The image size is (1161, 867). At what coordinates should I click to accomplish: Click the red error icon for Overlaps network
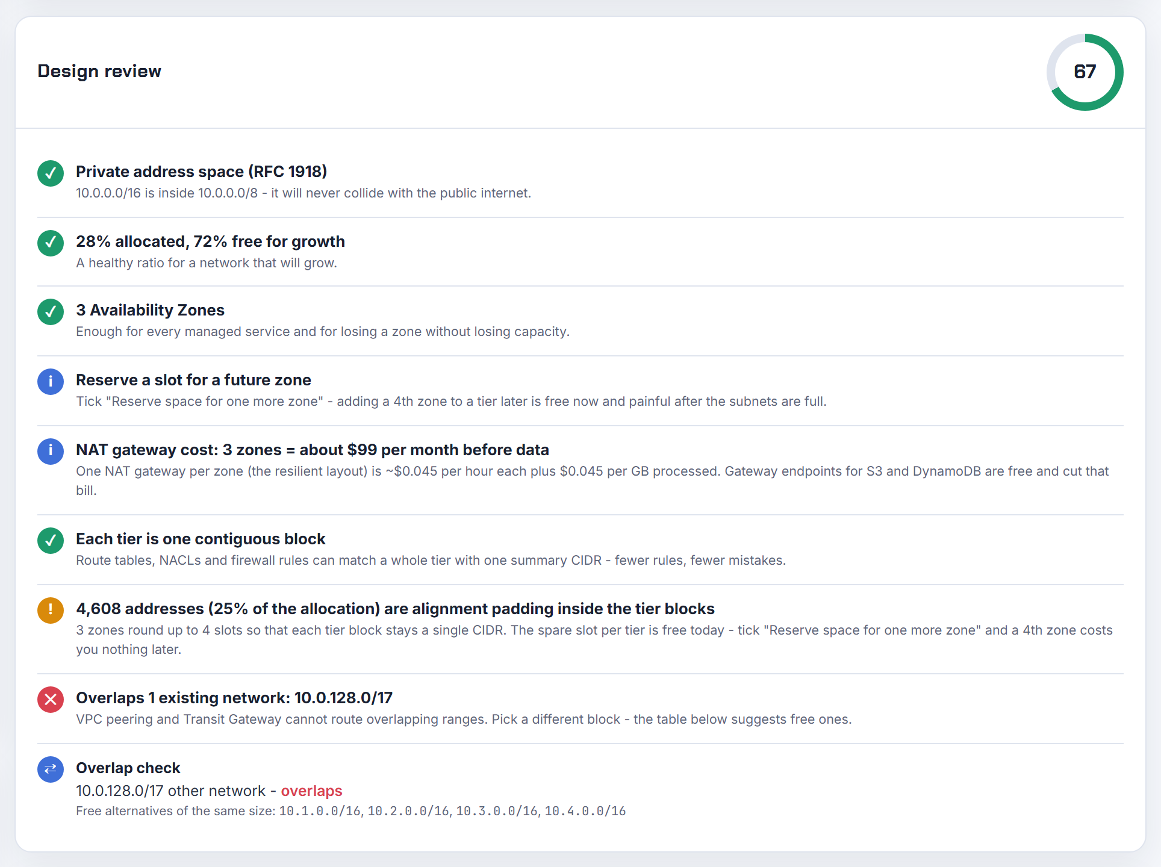51,700
